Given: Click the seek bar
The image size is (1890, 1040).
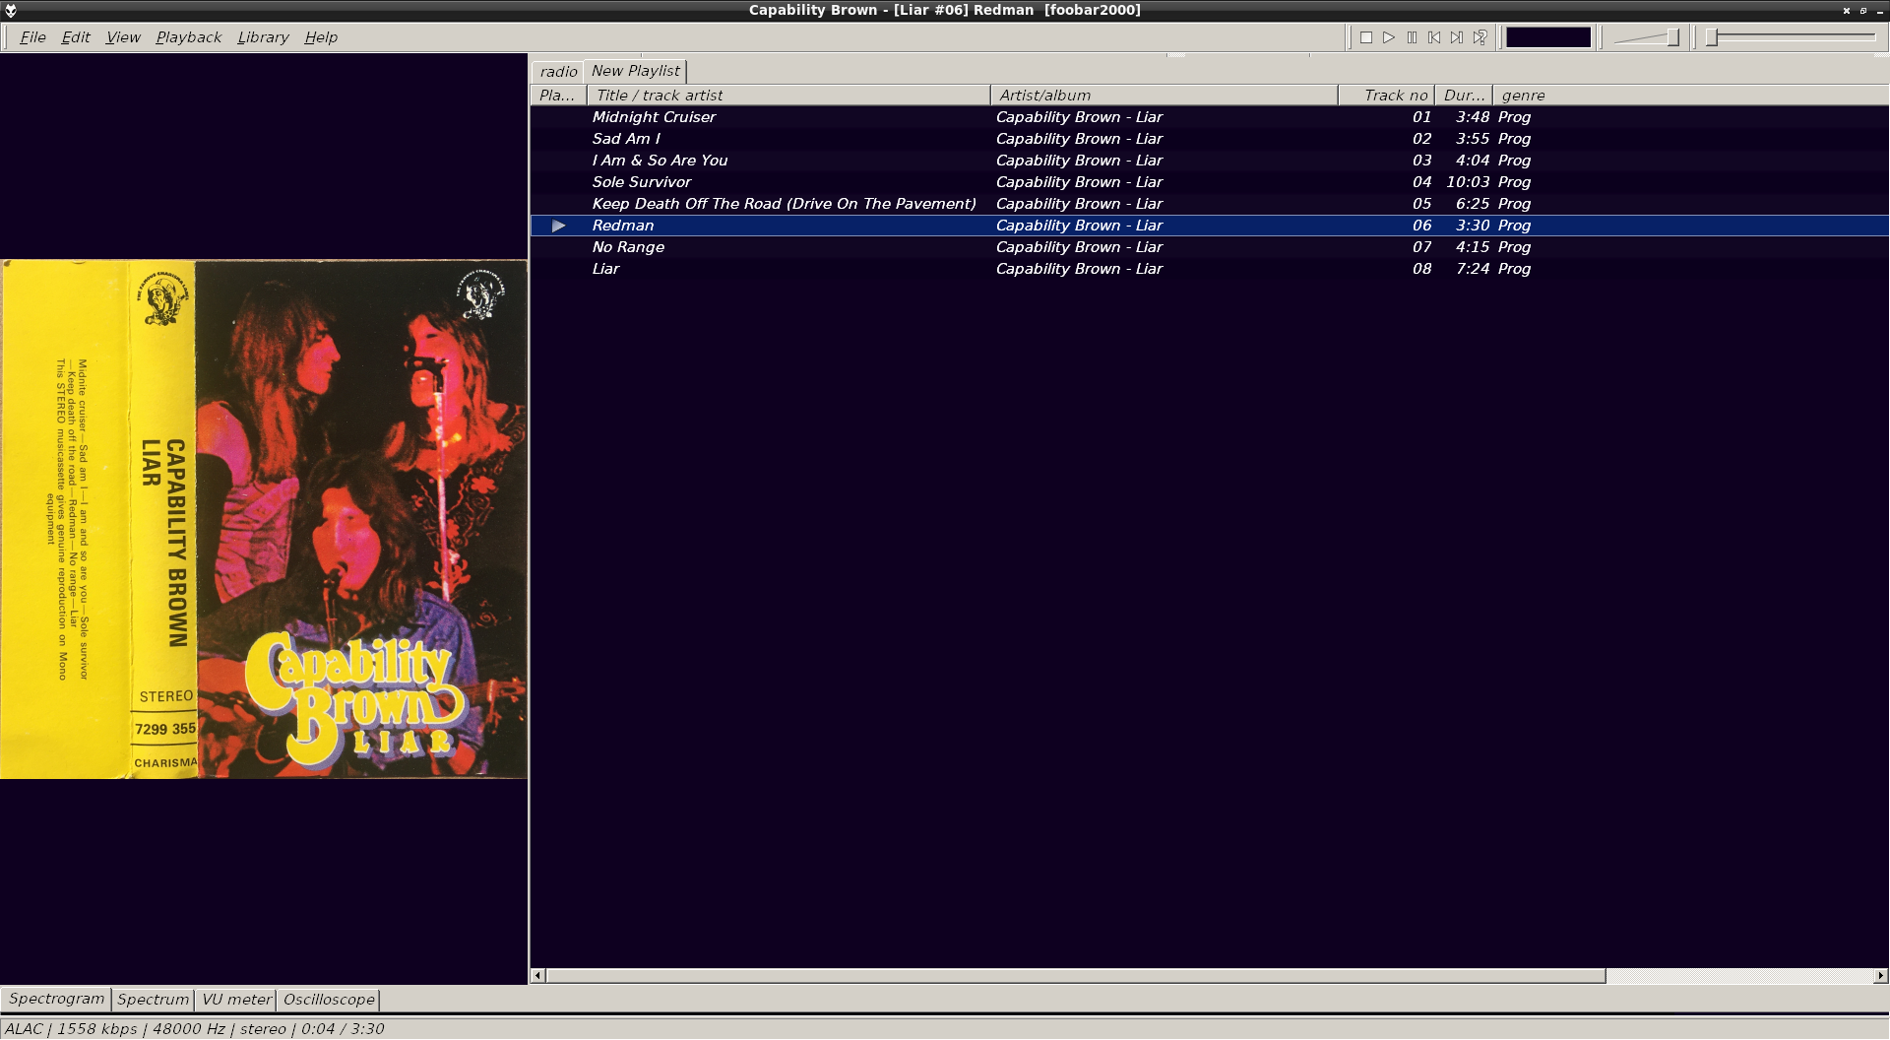Looking at the screenshot, I should pyautogui.click(x=1792, y=37).
